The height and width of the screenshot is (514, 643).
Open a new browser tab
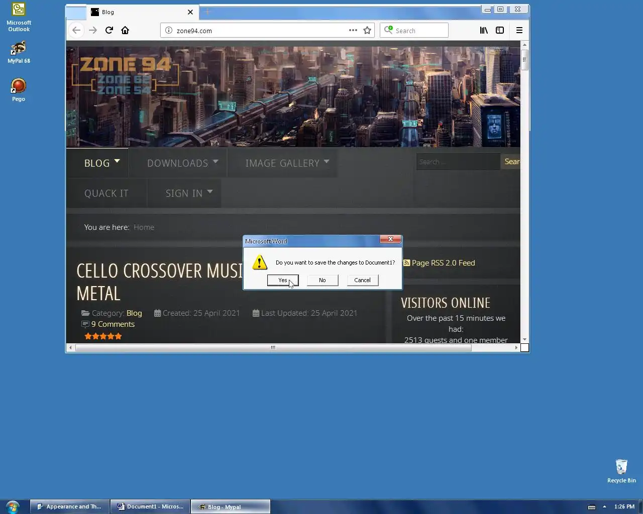pos(207,12)
